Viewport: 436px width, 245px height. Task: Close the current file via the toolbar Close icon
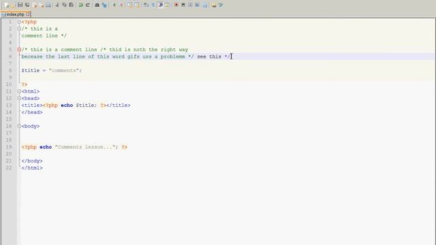pos(35,5)
